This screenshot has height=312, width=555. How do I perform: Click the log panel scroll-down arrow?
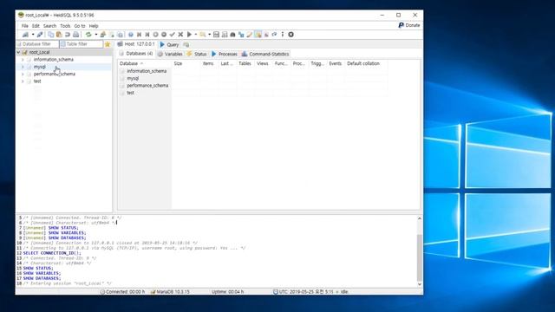[x=420, y=284]
